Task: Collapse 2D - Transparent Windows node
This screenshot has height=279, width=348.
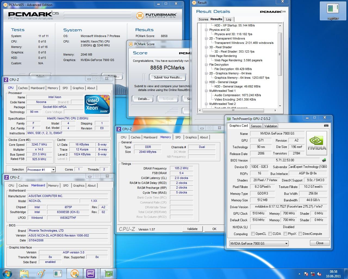Action: point(206,39)
